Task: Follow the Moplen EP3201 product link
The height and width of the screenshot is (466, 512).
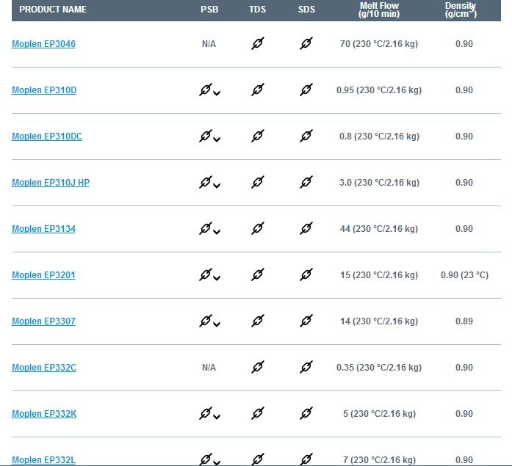Action: 43,275
